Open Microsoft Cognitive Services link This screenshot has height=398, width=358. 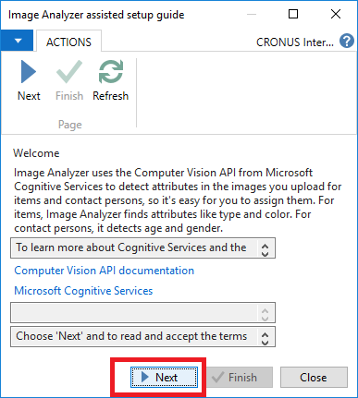click(x=83, y=291)
